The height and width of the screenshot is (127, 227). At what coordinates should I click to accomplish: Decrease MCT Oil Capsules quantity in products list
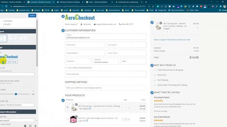click(123, 107)
